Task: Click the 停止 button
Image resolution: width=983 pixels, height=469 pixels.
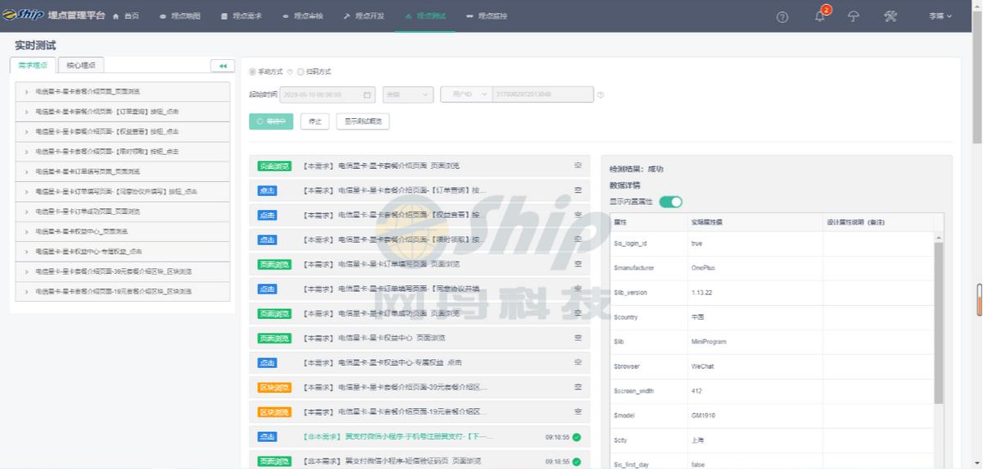Action: (x=315, y=121)
